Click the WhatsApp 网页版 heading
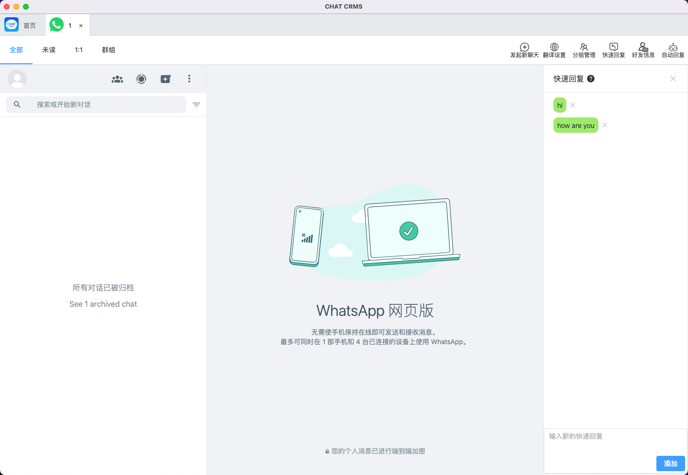 click(375, 311)
